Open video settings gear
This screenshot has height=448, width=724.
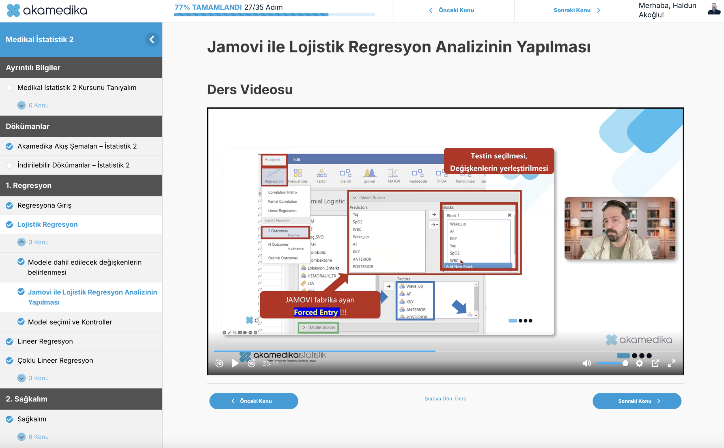pyautogui.click(x=639, y=363)
